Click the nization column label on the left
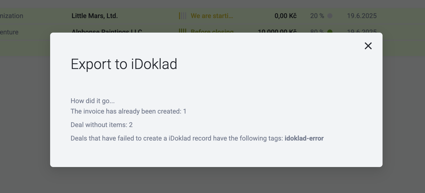 12,16
